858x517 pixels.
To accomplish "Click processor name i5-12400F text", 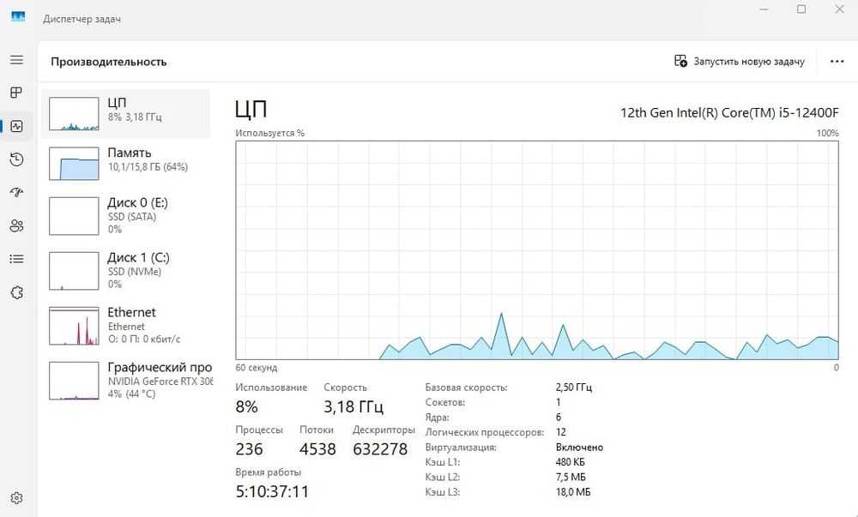I will click(x=729, y=113).
